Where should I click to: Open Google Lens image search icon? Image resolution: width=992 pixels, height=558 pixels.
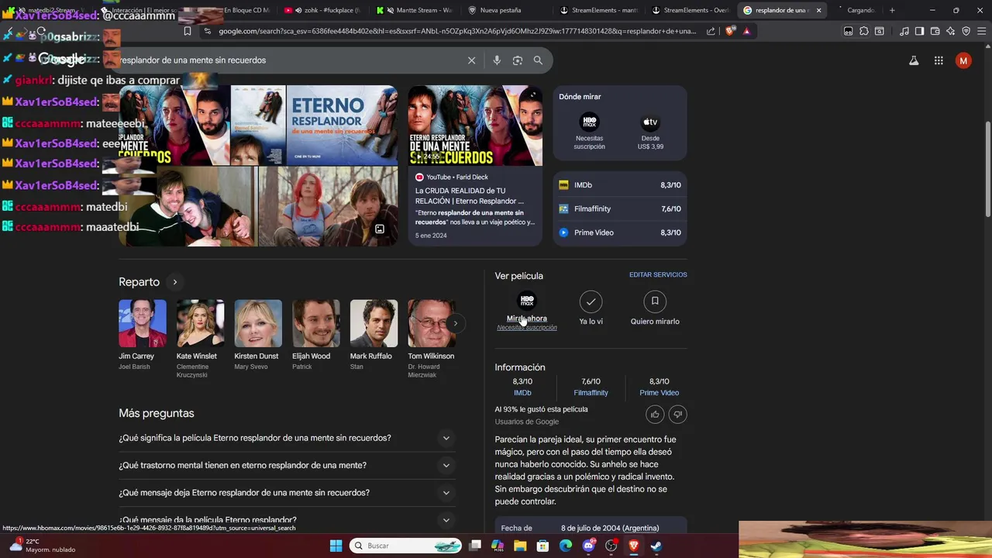518,60
